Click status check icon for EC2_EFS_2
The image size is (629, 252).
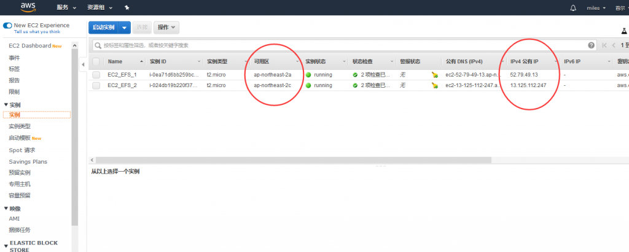click(355, 85)
